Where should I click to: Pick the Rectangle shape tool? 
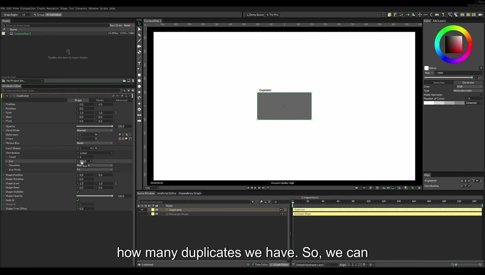(x=139, y=75)
